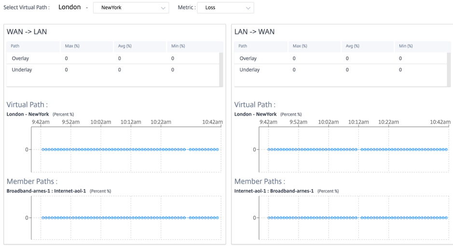This screenshot has width=453, height=246.
Task: Click 'Member Paths :' heading in WAN -> LAN panel
Action: 32,181
